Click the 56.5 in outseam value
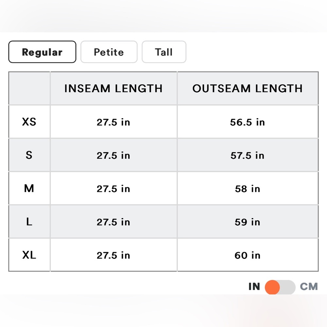 coord(248,122)
